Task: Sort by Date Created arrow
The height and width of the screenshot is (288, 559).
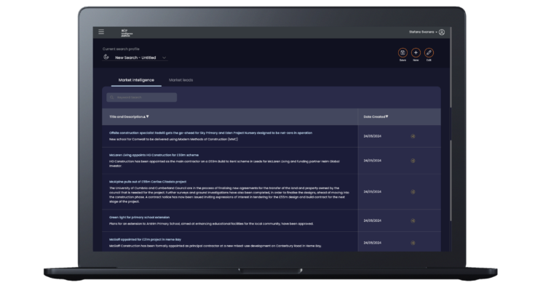Action: tap(386, 116)
